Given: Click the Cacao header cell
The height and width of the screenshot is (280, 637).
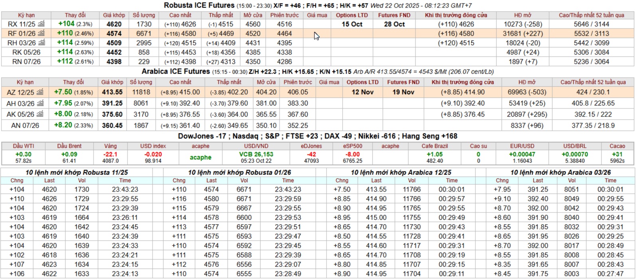Looking at the screenshot, I should 617,146.
